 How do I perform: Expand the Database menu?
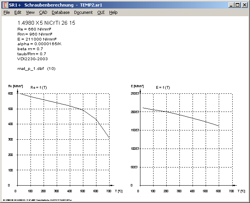[x=61, y=12]
